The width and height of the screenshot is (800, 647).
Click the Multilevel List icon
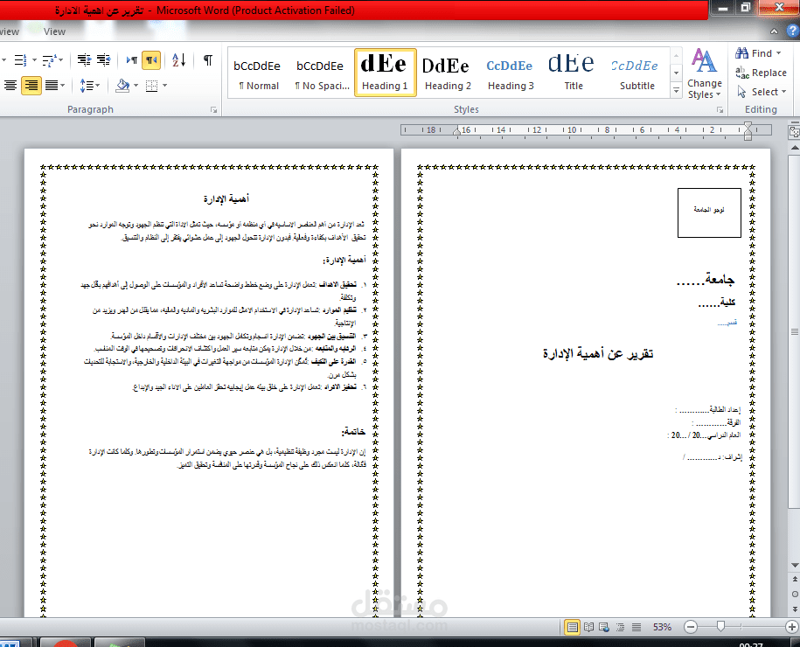coord(49,60)
